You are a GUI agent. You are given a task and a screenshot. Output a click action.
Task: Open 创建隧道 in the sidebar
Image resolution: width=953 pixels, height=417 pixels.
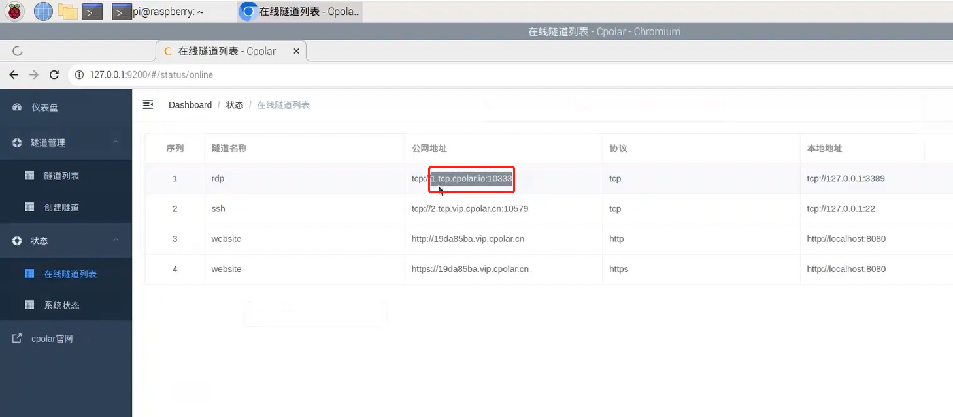(66, 207)
